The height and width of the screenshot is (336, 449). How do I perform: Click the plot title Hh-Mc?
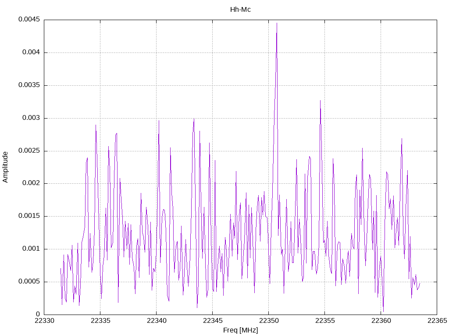pyautogui.click(x=240, y=10)
